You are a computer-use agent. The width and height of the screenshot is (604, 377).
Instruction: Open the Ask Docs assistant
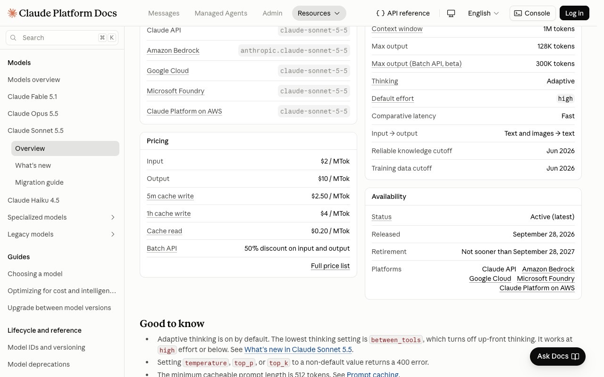558,356
